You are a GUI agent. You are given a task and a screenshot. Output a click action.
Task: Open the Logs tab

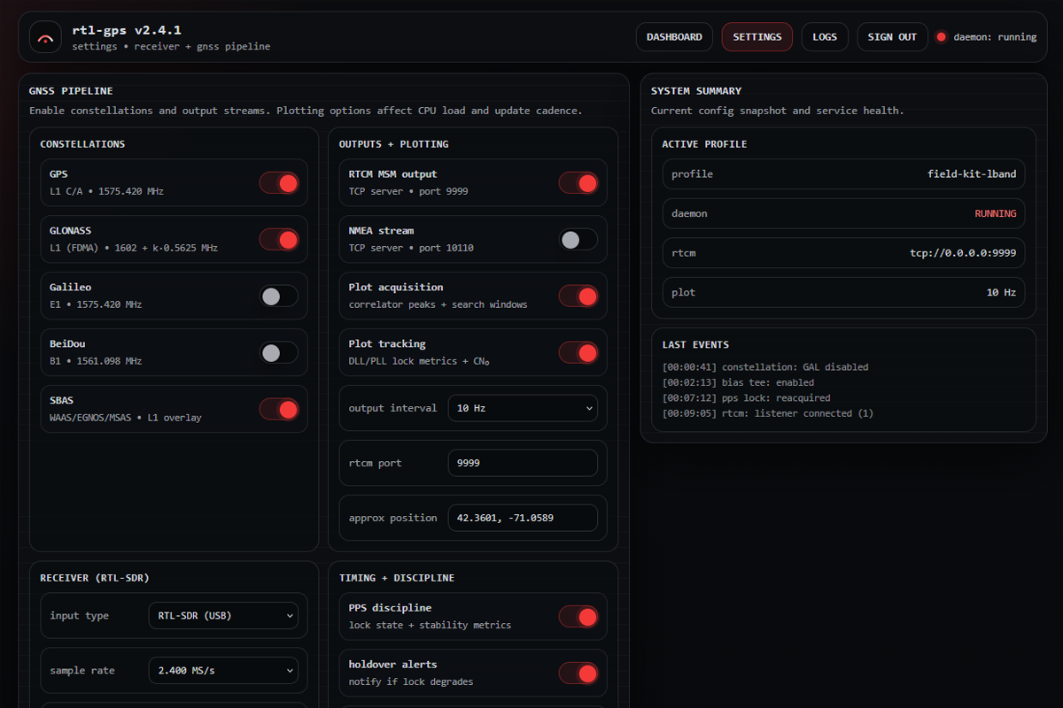(825, 37)
